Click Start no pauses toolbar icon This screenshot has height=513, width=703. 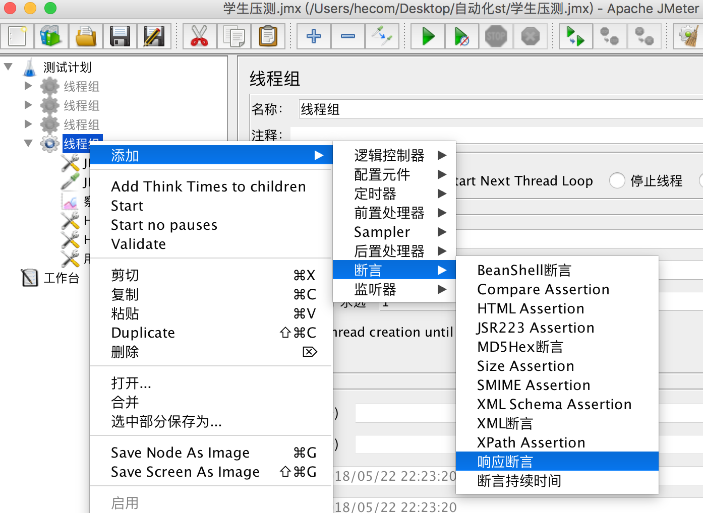coord(461,36)
